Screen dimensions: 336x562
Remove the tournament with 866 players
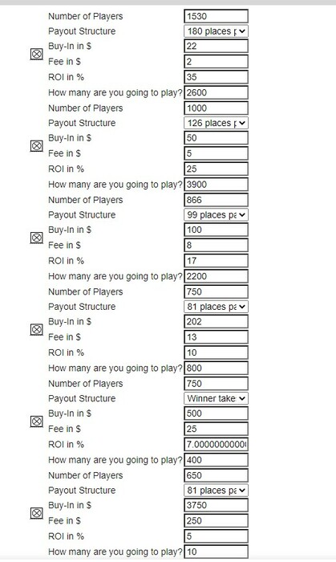point(36,238)
